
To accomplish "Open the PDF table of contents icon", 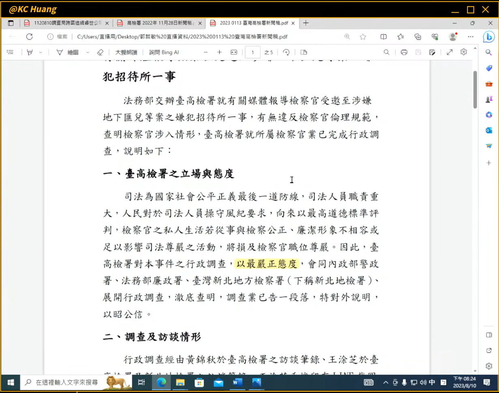I will point(10,52).
